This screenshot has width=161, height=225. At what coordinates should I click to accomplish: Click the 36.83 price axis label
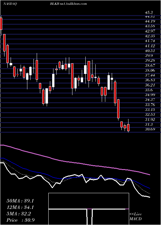tap(150, 80)
